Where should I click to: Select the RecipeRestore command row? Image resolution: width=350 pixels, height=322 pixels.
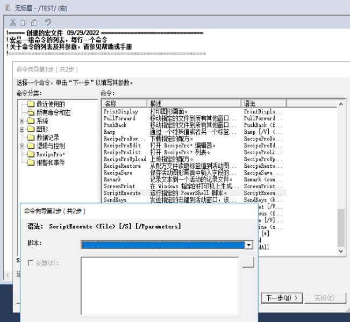click(x=194, y=166)
